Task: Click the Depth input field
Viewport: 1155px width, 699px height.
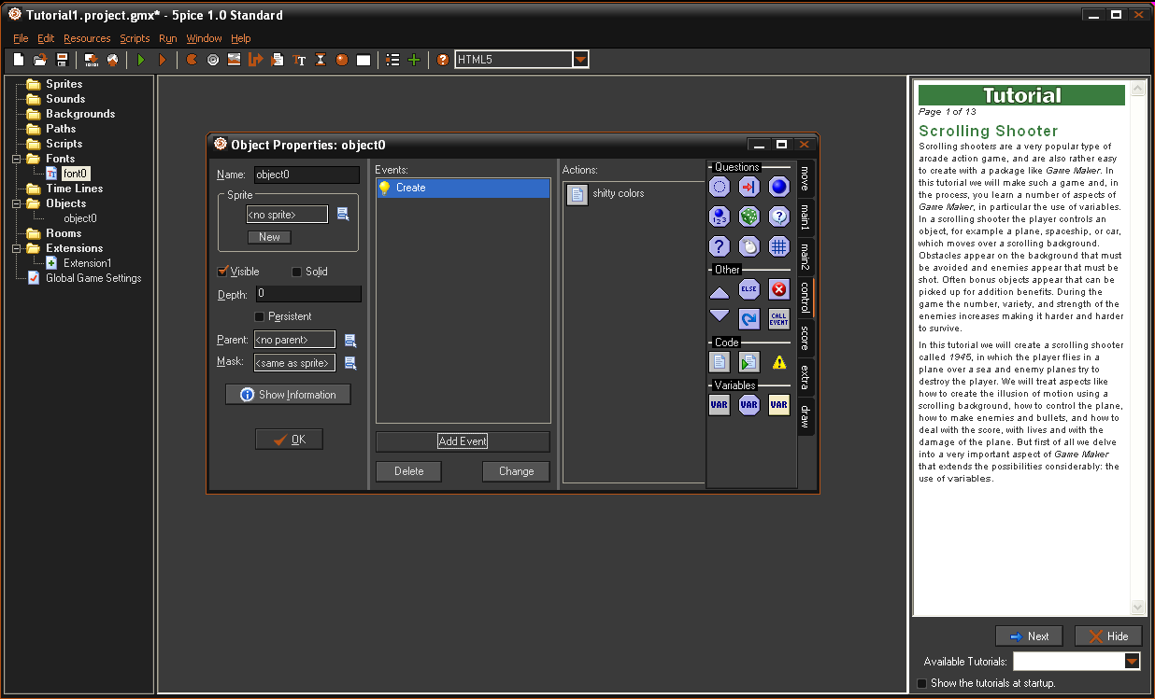Action: click(x=307, y=294)
